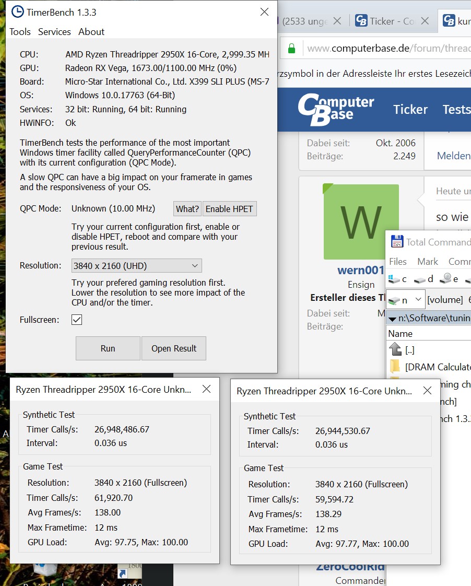471x586 pixels.
Task: Click the What? button next to QPC Mode
Action: coord(187,209)
